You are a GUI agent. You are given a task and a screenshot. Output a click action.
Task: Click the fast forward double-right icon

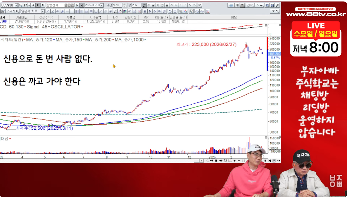221,161
